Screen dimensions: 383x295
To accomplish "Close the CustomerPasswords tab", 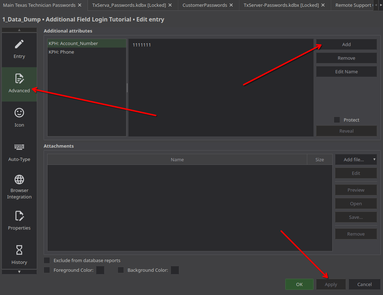I will 232,5.
